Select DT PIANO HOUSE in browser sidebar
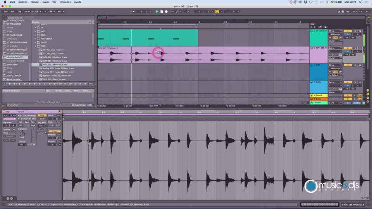The height and width of the screenshot is (209, 372). (x=14, y=35)
